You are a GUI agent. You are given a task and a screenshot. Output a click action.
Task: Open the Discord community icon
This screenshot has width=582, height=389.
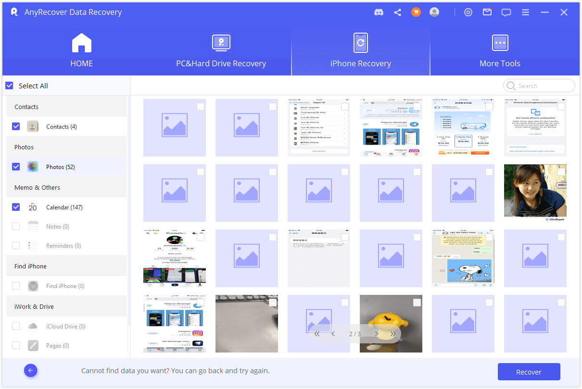[x=379, y=12]
